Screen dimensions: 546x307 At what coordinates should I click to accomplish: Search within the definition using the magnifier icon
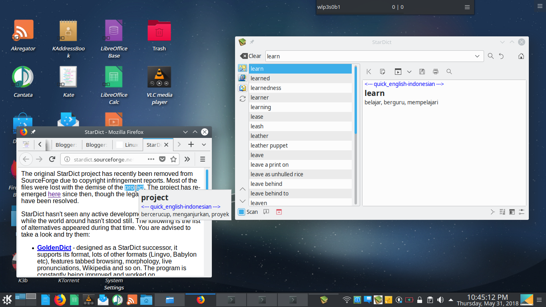449,71
